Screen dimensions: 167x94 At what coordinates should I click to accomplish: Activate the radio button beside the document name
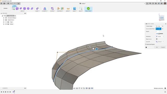pos(15,16)
